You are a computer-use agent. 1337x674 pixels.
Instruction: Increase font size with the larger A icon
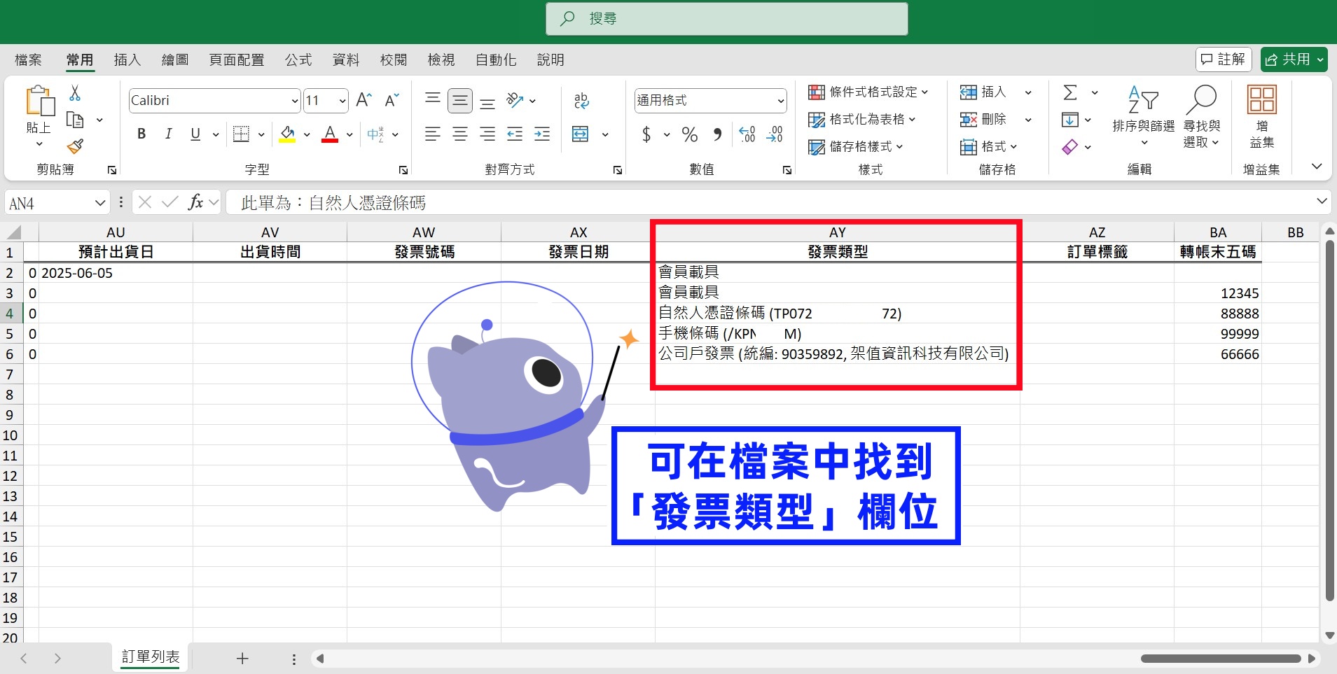[363, 100]
